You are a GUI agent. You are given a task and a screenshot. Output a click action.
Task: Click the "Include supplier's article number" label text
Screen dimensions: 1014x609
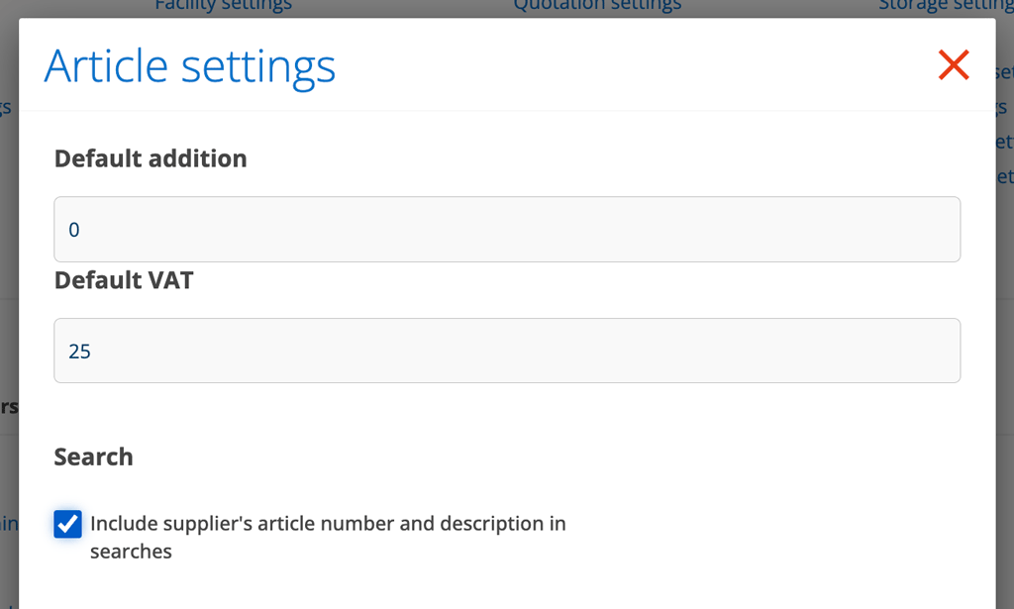328,524
